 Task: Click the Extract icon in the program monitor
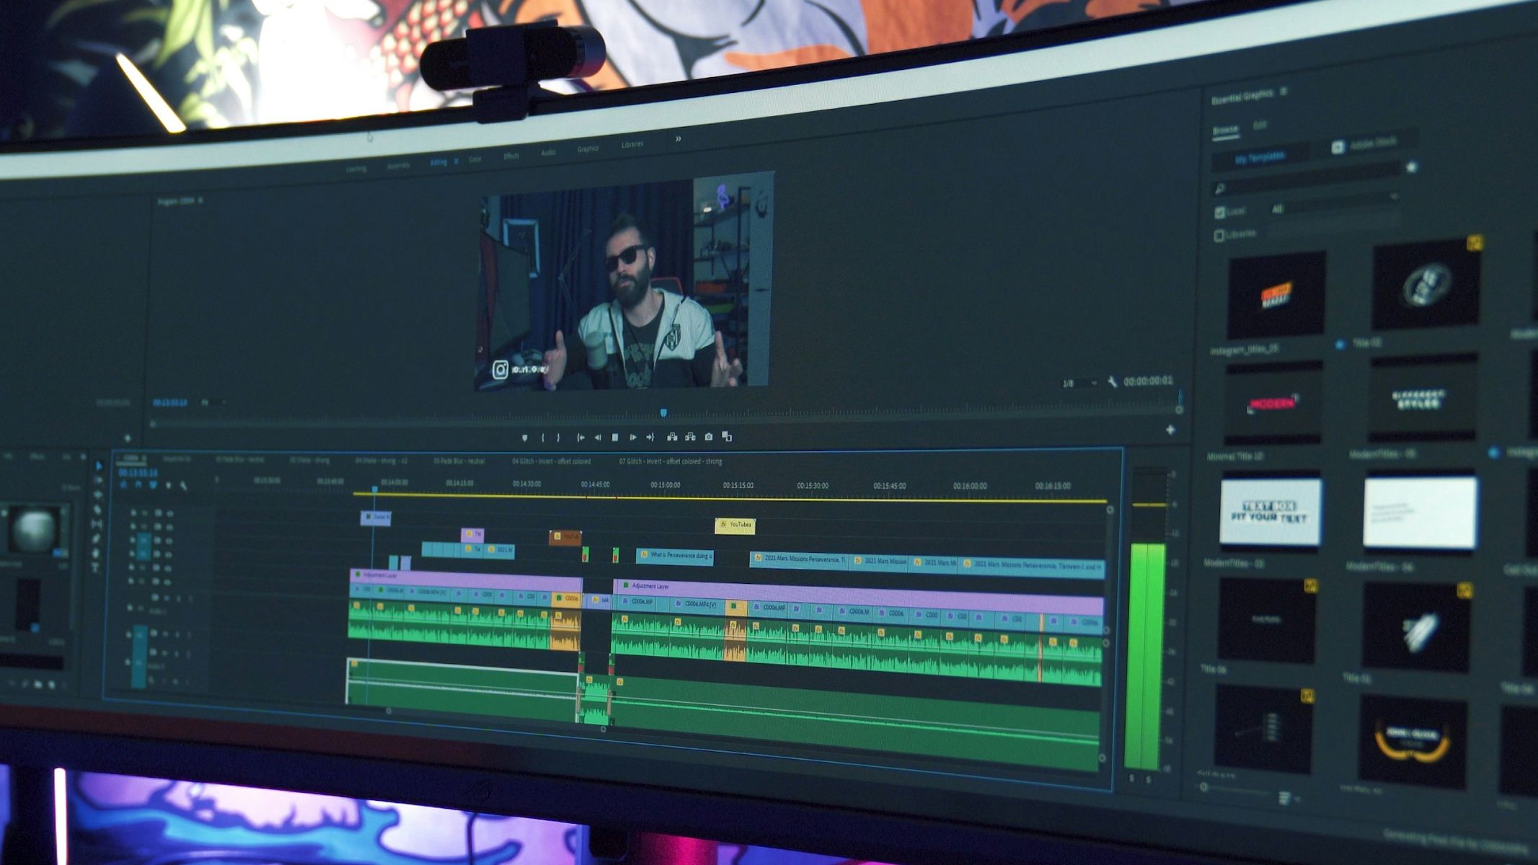pyautogui.click(x=691, y=437)
